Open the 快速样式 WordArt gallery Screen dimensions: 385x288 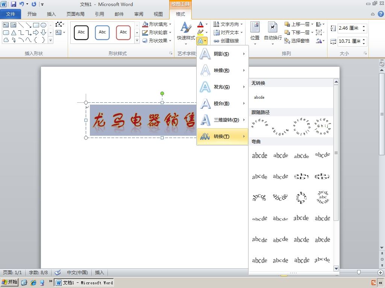[x=186, y=33]
